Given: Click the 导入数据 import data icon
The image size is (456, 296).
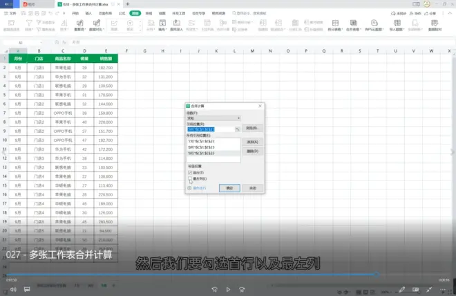Looking at the screenshot, I should click(396, 24).
